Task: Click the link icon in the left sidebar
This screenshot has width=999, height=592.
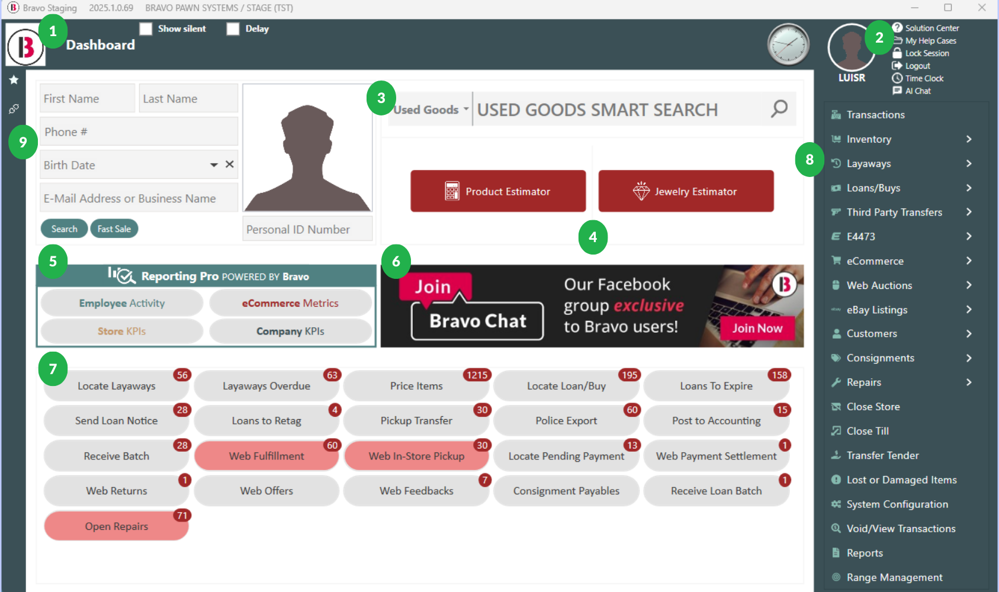Action: (x=14, y=109)
